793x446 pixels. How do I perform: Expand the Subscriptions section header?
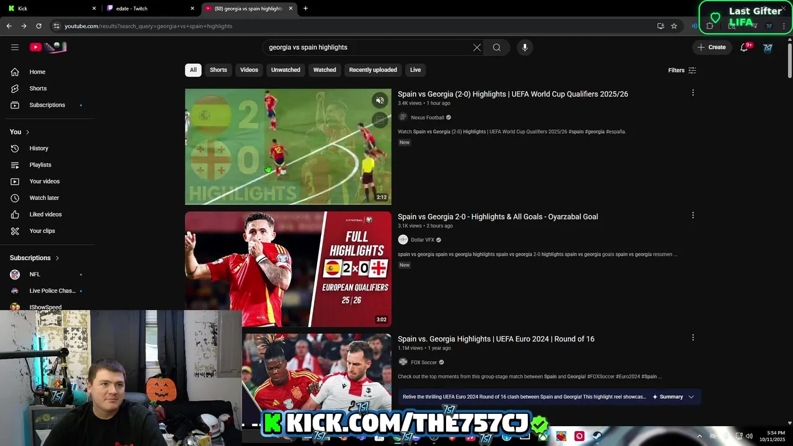point(35,258)
